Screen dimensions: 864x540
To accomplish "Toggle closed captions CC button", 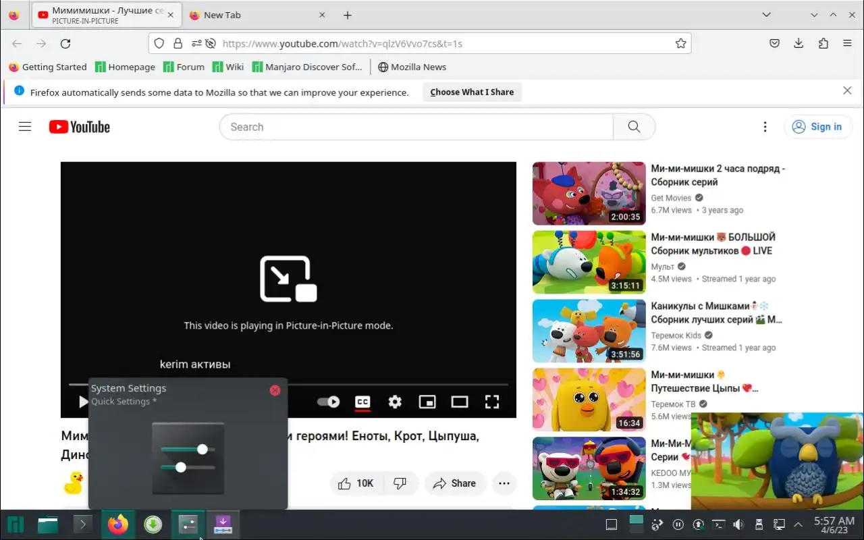I will (362, 402).
